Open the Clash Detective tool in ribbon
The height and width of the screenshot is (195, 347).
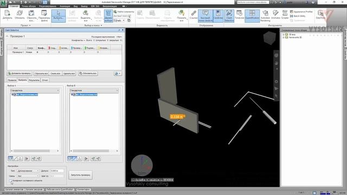point(229,16)
